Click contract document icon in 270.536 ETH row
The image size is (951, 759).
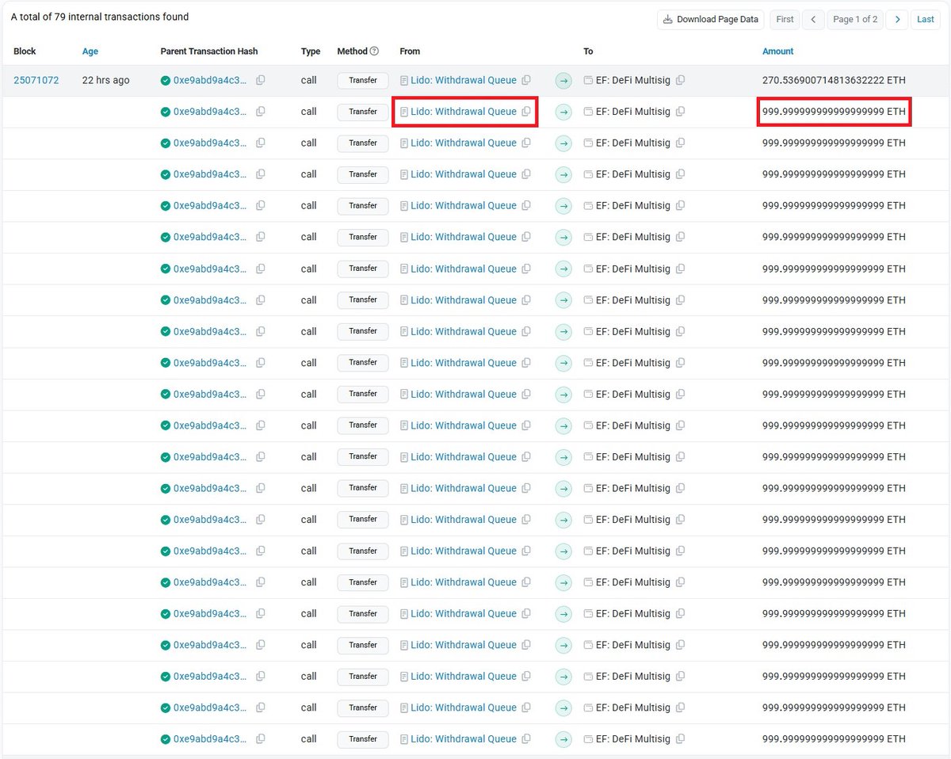[404, 81]
